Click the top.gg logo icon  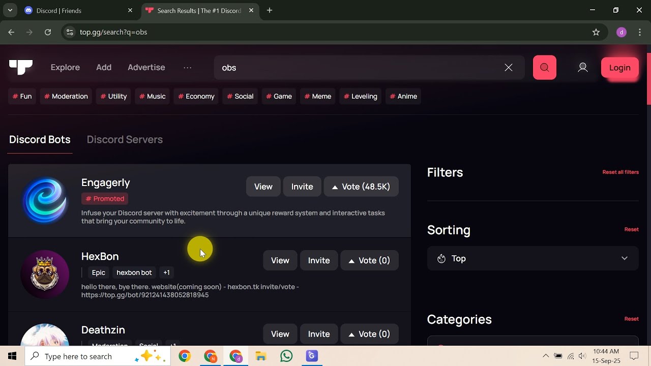pyautogui.click(x=21, y=67)
